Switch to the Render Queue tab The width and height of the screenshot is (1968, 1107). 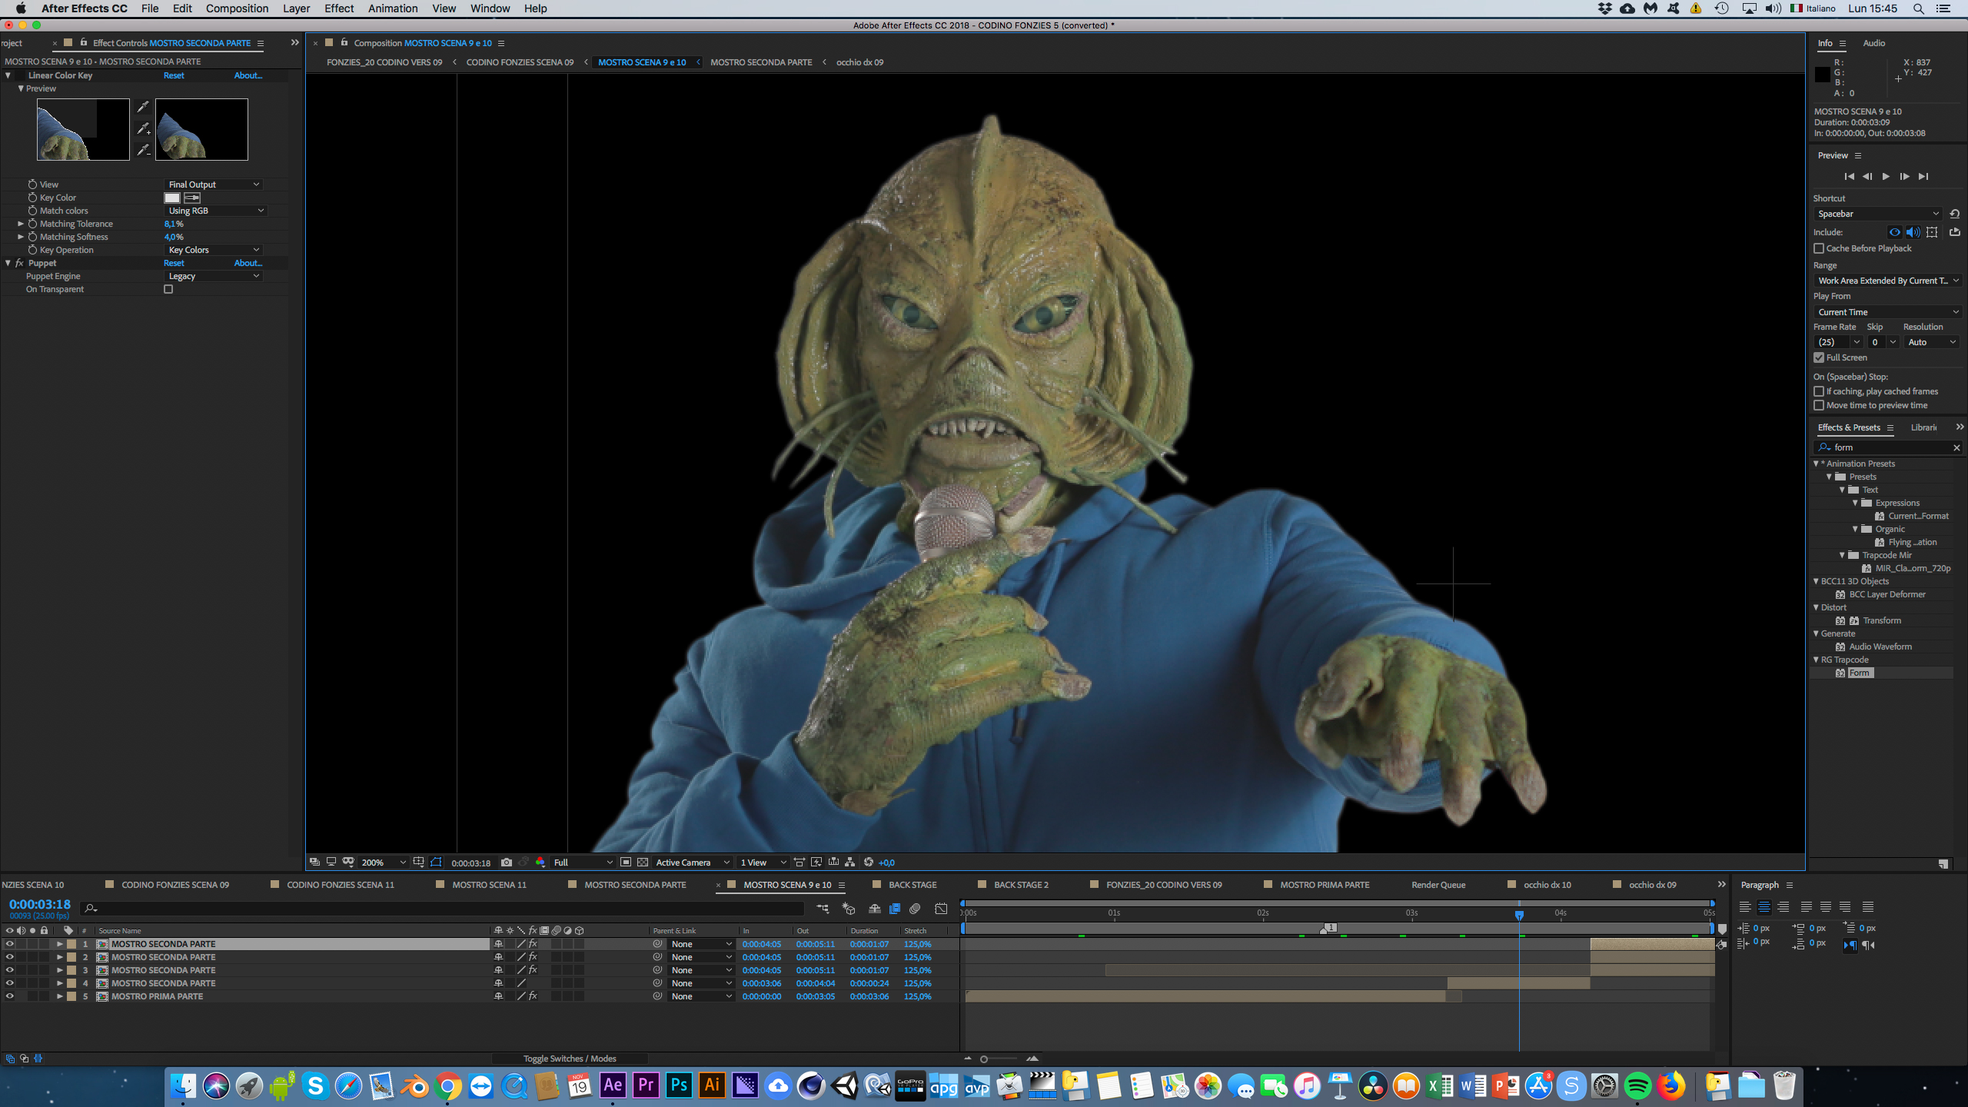pyautogui.click(x=1438, y=885)
